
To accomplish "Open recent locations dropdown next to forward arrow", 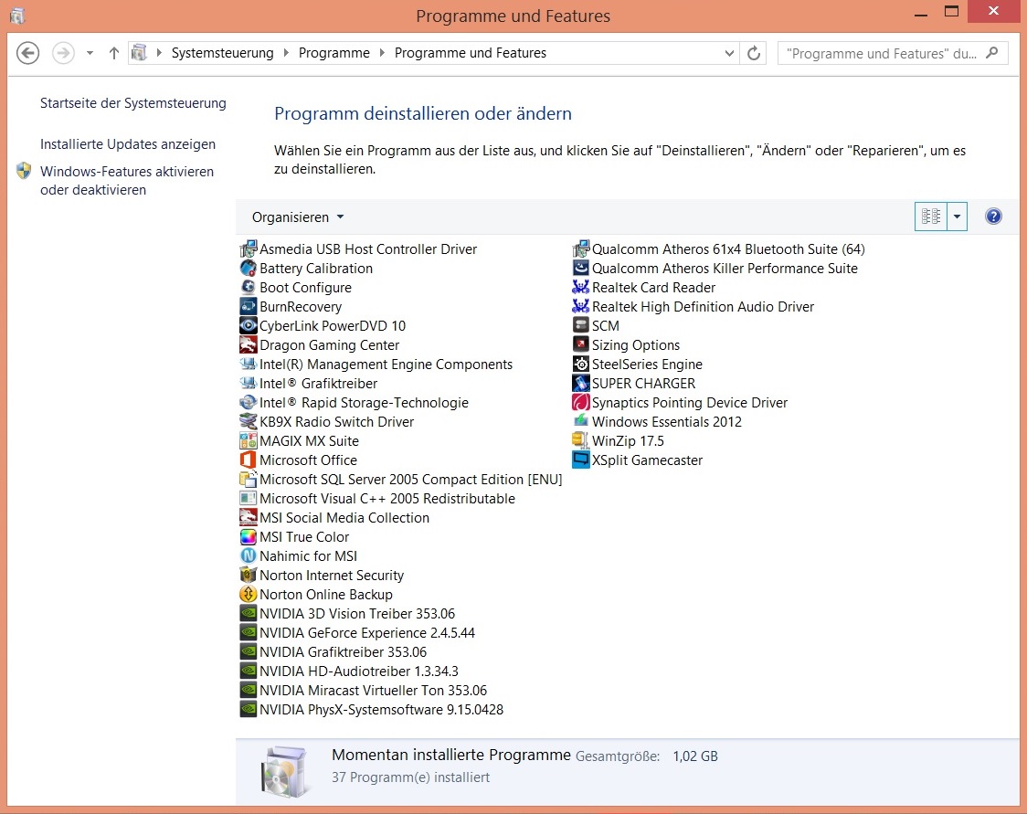I will tap(90, 53).
